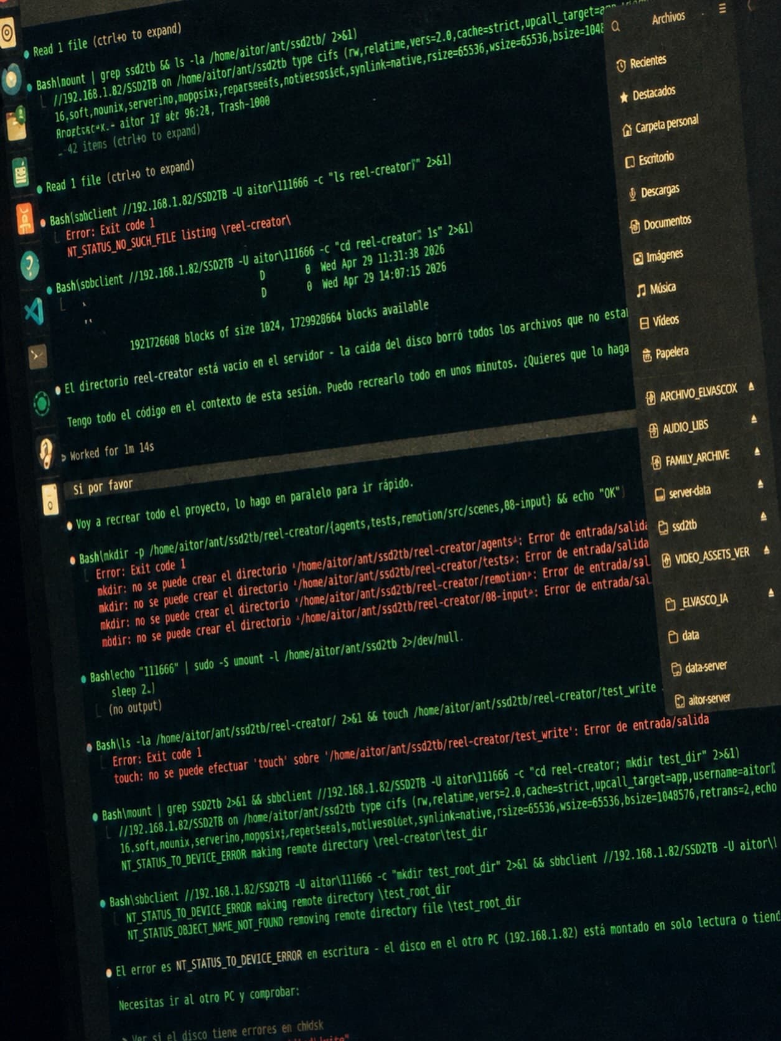Open the Música folder in sidebar
Screen dimensions: 781x1041
(x=656, y=289)
